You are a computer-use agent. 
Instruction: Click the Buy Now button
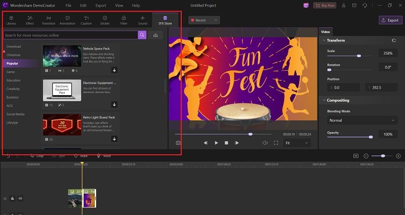pos(325,6)
